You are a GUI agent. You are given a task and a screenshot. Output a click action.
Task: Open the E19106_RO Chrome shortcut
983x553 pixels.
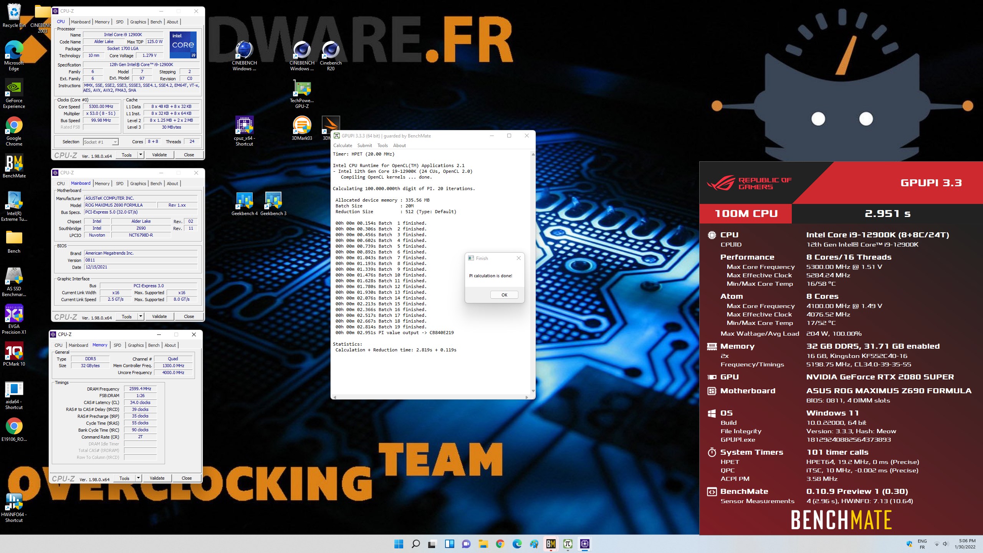click(14, 429)
